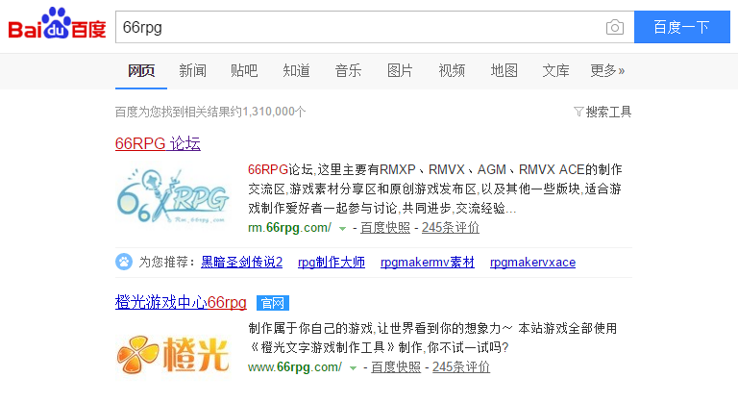This screenshot has width=738, height=403.
Task: Switch to the 地图 tab
Action: point(504,71)
